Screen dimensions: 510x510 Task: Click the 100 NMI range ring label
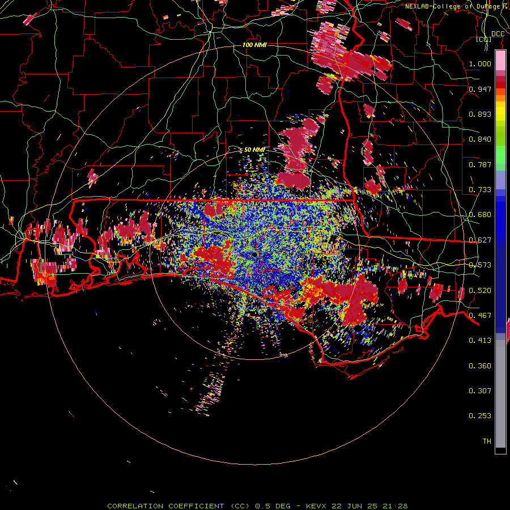coord(254,45)
